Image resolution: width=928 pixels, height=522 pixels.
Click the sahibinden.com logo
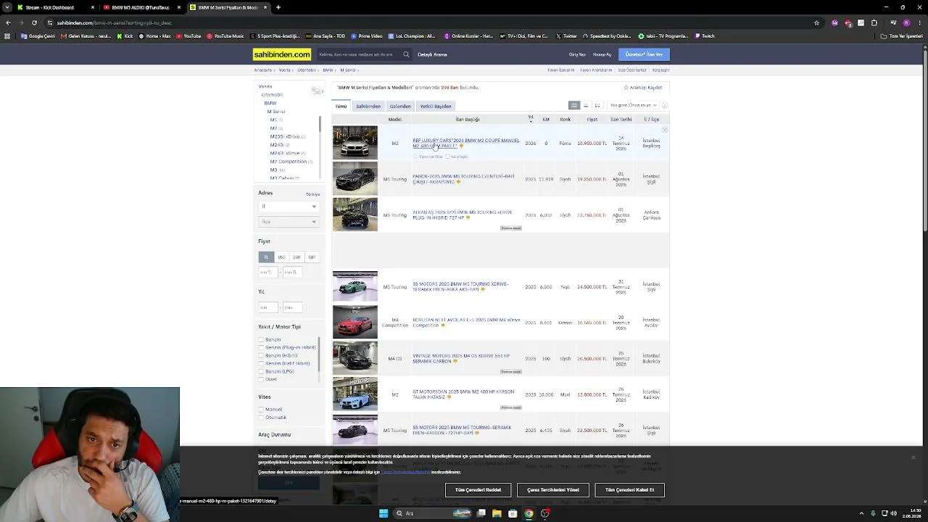point(282,54)
